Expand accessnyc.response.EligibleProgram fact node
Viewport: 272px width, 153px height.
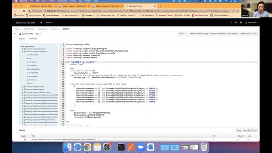tap(23, 92)
